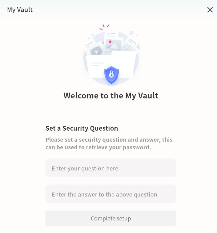Click the lined text document at top of illustration
The width and height of the screenshot is (217, 233).
point(111,34)
